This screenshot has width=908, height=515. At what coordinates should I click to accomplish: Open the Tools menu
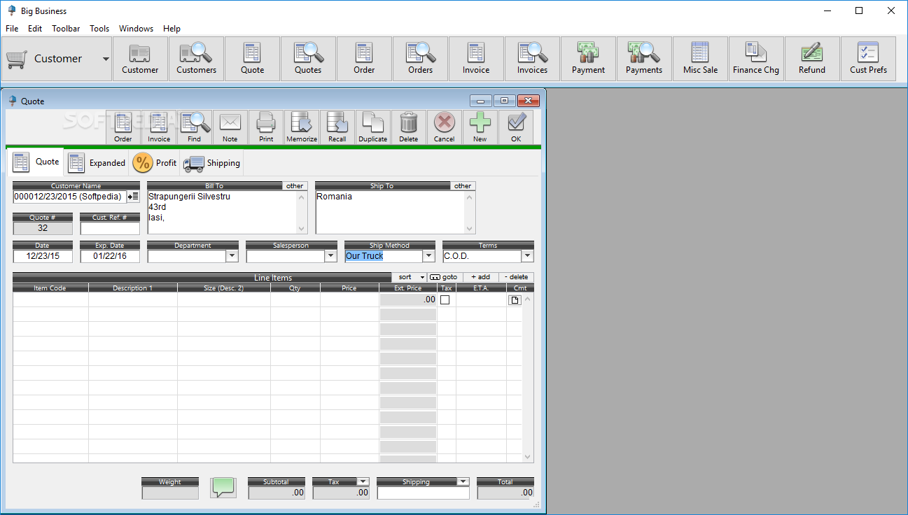(x=99, y=29)
